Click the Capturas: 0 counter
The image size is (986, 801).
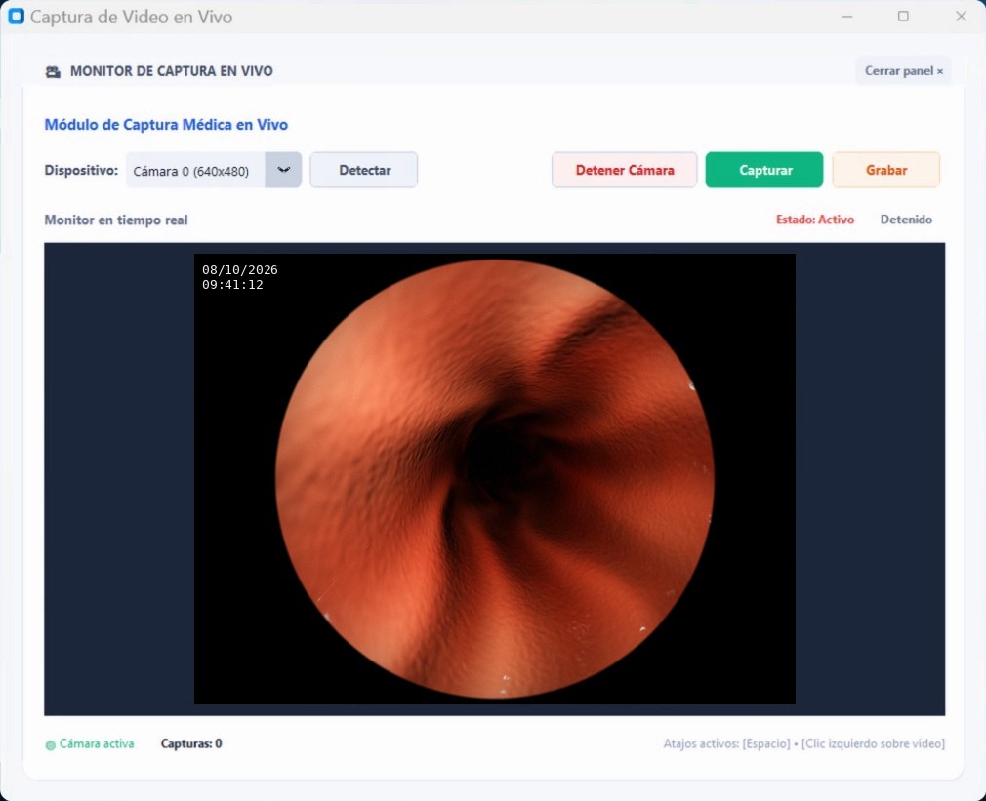(x=191, y=743)
